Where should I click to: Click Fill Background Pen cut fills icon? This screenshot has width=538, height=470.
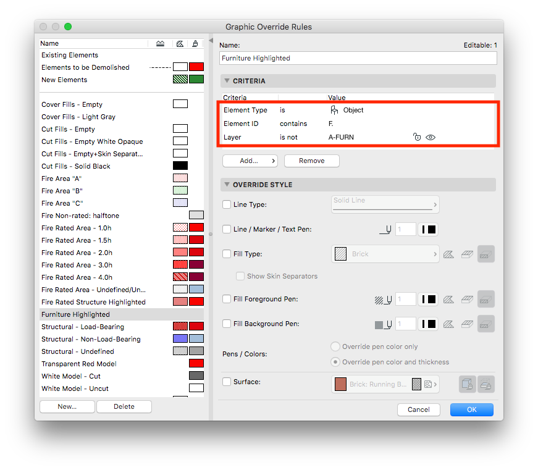tap(448, 324)
